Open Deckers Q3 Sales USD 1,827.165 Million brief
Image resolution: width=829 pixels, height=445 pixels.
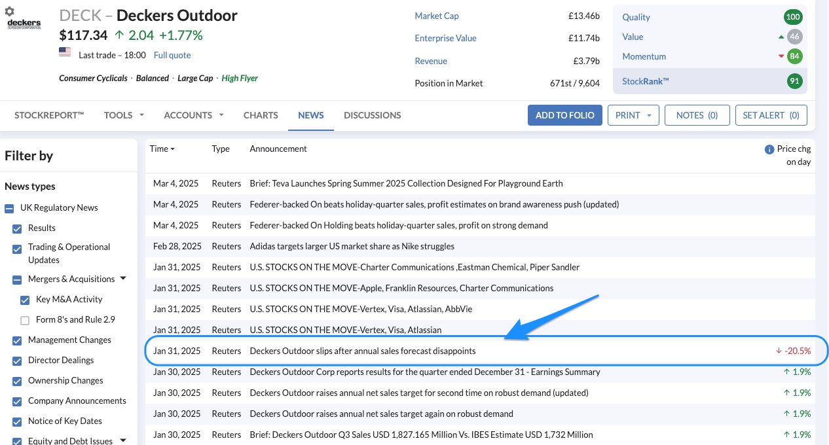(x=421, y=435)
